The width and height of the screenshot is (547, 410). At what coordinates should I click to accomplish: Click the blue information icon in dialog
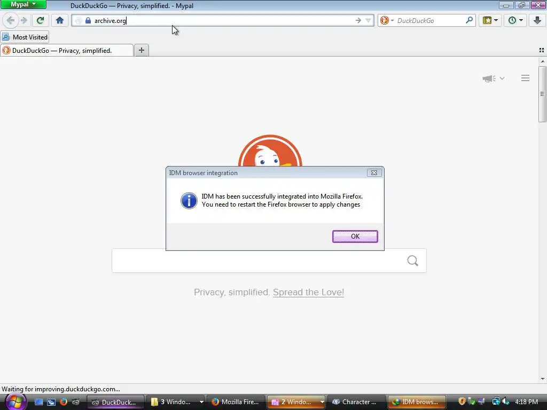tap(189, 201)
